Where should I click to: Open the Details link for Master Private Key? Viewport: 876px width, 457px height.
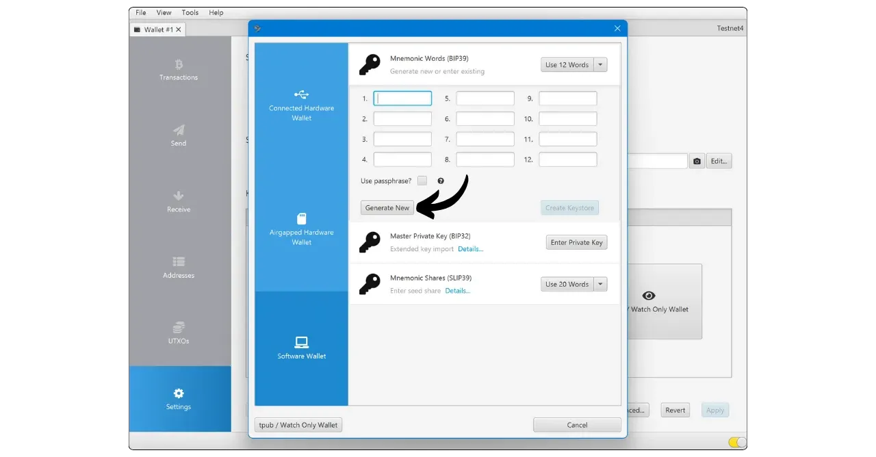pos(471,249)
